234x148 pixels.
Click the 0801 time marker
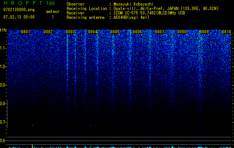click(x=26, y=32)
